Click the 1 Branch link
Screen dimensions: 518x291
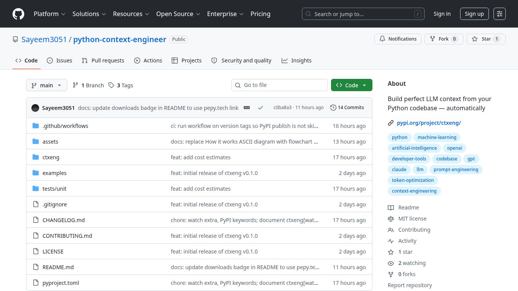tap(88, 85)
